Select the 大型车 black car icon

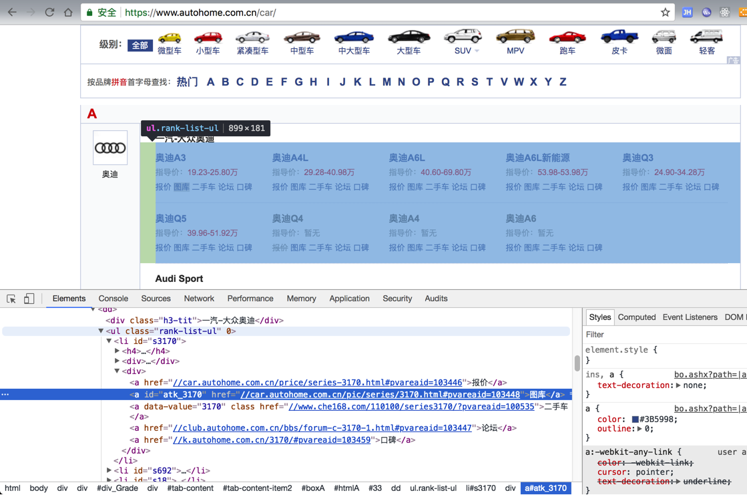(409, 37)
